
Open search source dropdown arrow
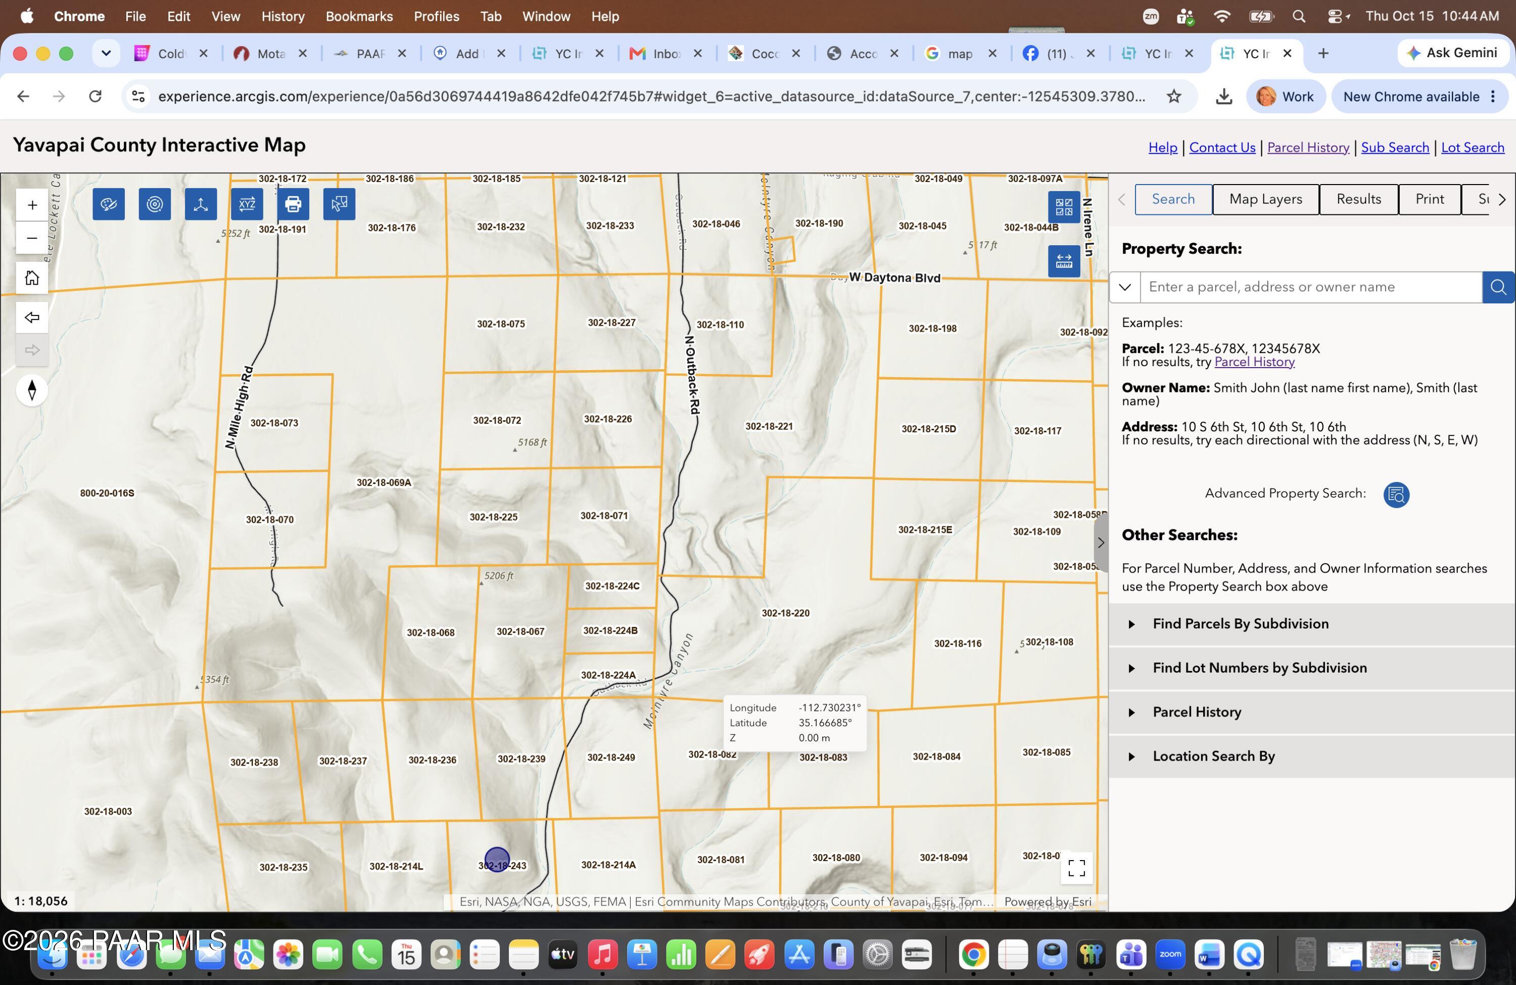(1125, 287)
